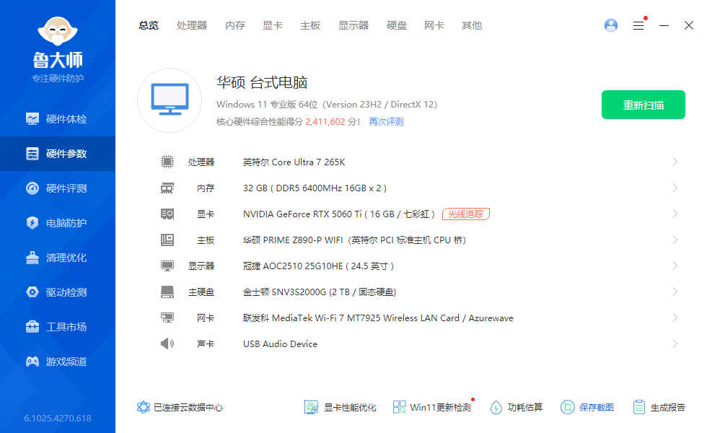The image size is (707, 433).
Task: Select 硬件参数 sidebar item
Action: click(58, 154)
